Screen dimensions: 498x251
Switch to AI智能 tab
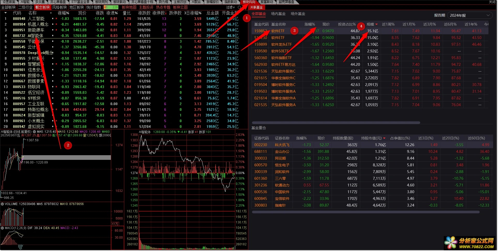[25, 2]
